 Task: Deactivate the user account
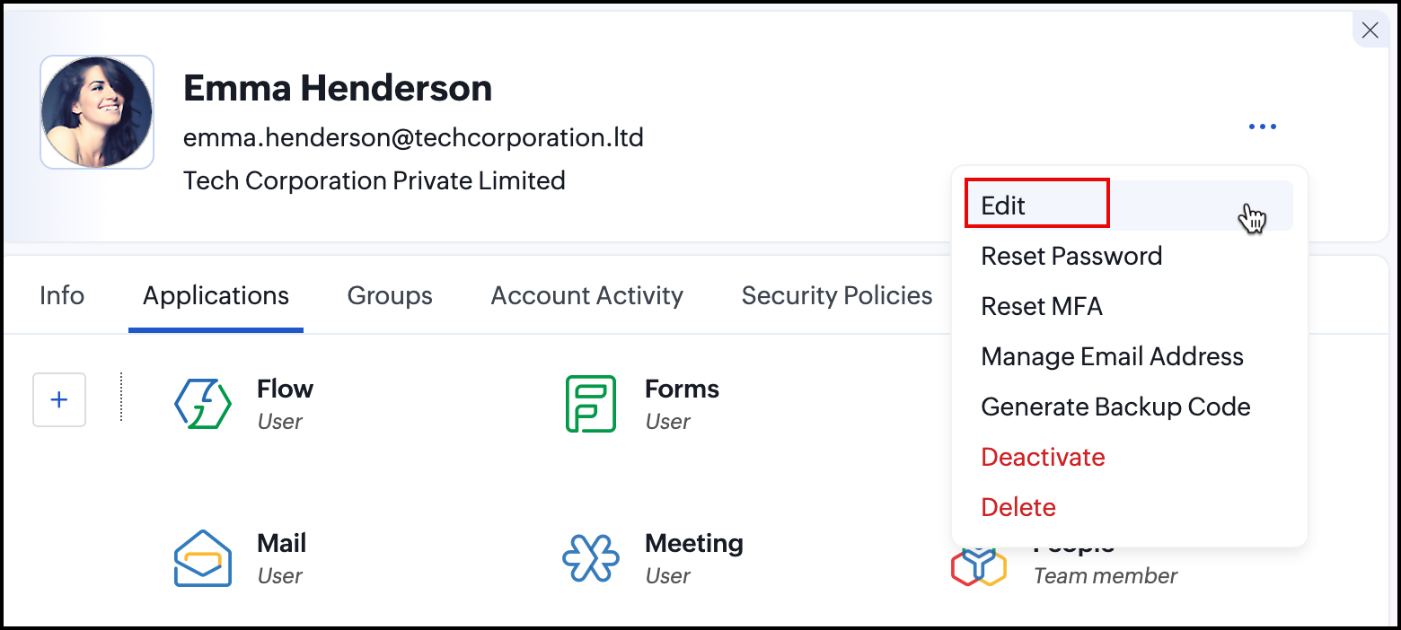pyautogui.click(x=1043, y=457)
